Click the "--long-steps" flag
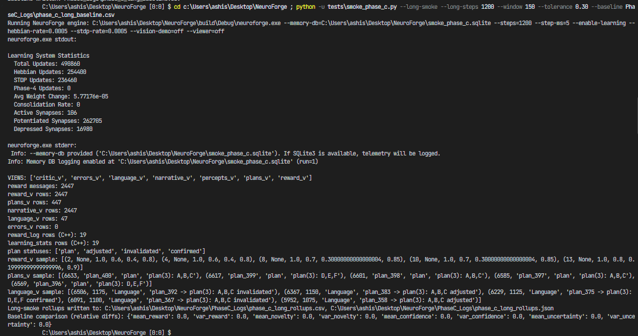The width and height of the screenshot is (638, 336). [x=459, y=7]
